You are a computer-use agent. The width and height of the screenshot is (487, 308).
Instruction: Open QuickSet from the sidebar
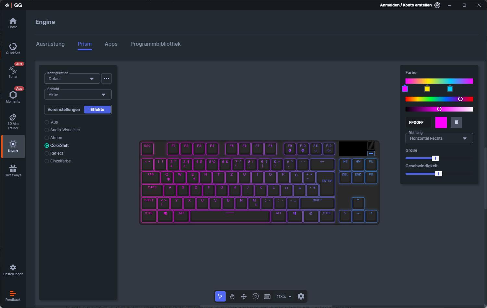pyautogui.click(x=13, y=48)
